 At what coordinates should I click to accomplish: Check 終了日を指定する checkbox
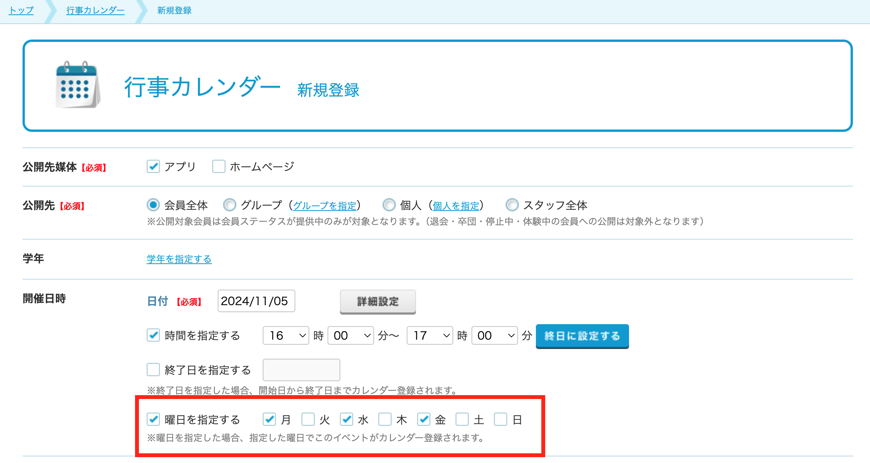pyautogui.click(x=153, y=370)
